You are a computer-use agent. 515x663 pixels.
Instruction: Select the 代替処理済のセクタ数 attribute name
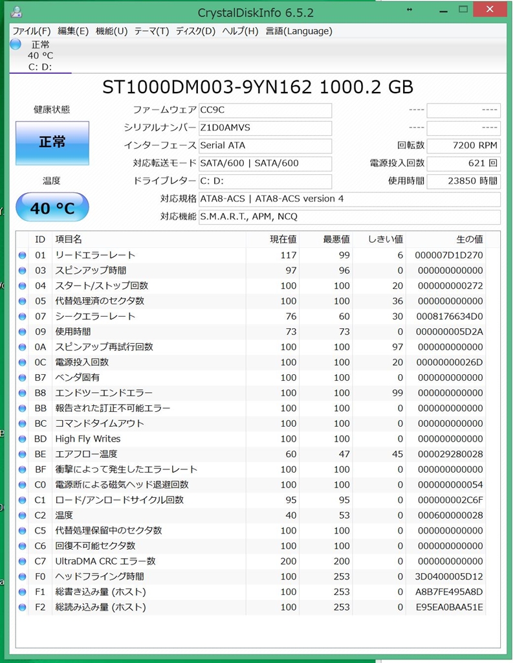[100, 302]
